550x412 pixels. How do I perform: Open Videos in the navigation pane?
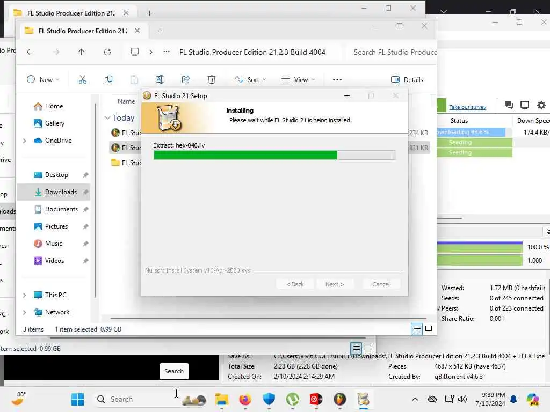point(54,261)
